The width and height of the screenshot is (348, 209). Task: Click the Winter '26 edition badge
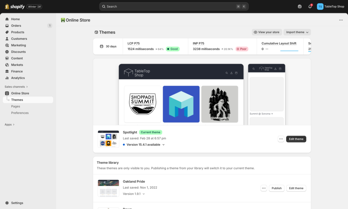coord(34,7)
